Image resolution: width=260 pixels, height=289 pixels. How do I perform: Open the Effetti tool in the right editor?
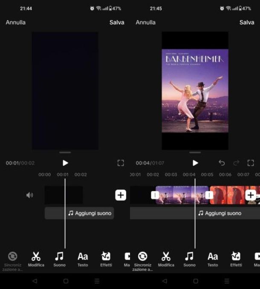click(x=236, y=259)
